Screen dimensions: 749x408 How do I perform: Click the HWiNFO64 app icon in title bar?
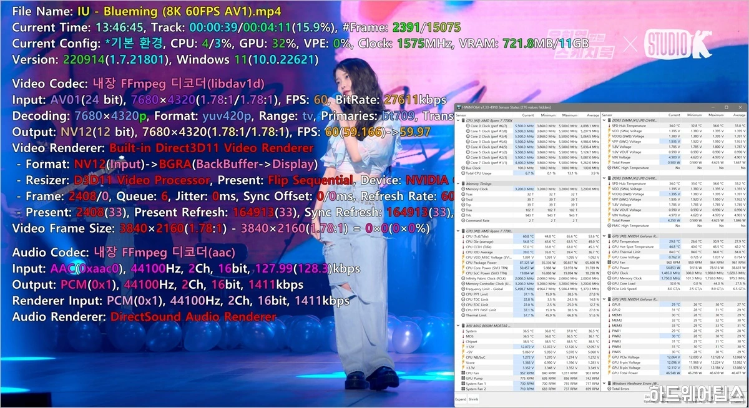pyautogui.click(x=458, y=107)
